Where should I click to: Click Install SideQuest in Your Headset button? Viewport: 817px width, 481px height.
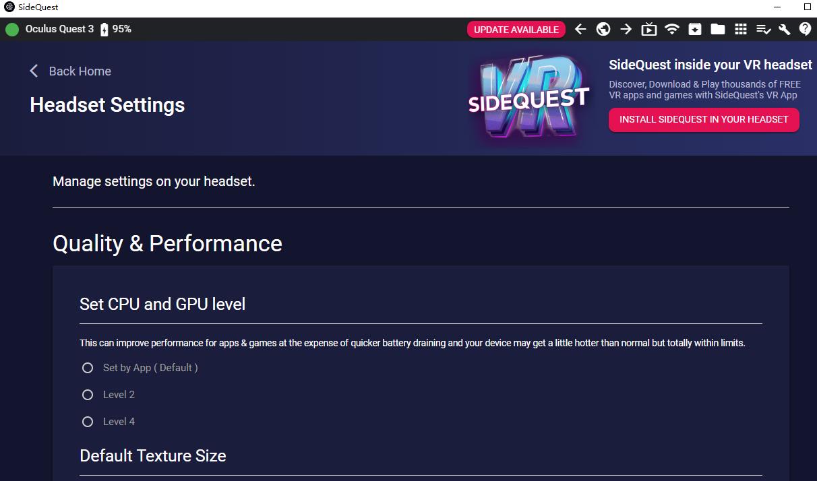[x=704, y=119]
